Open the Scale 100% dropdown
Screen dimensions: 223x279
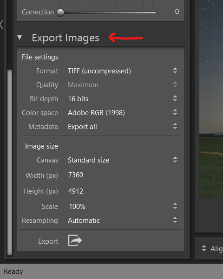click(x=123, y=207)
